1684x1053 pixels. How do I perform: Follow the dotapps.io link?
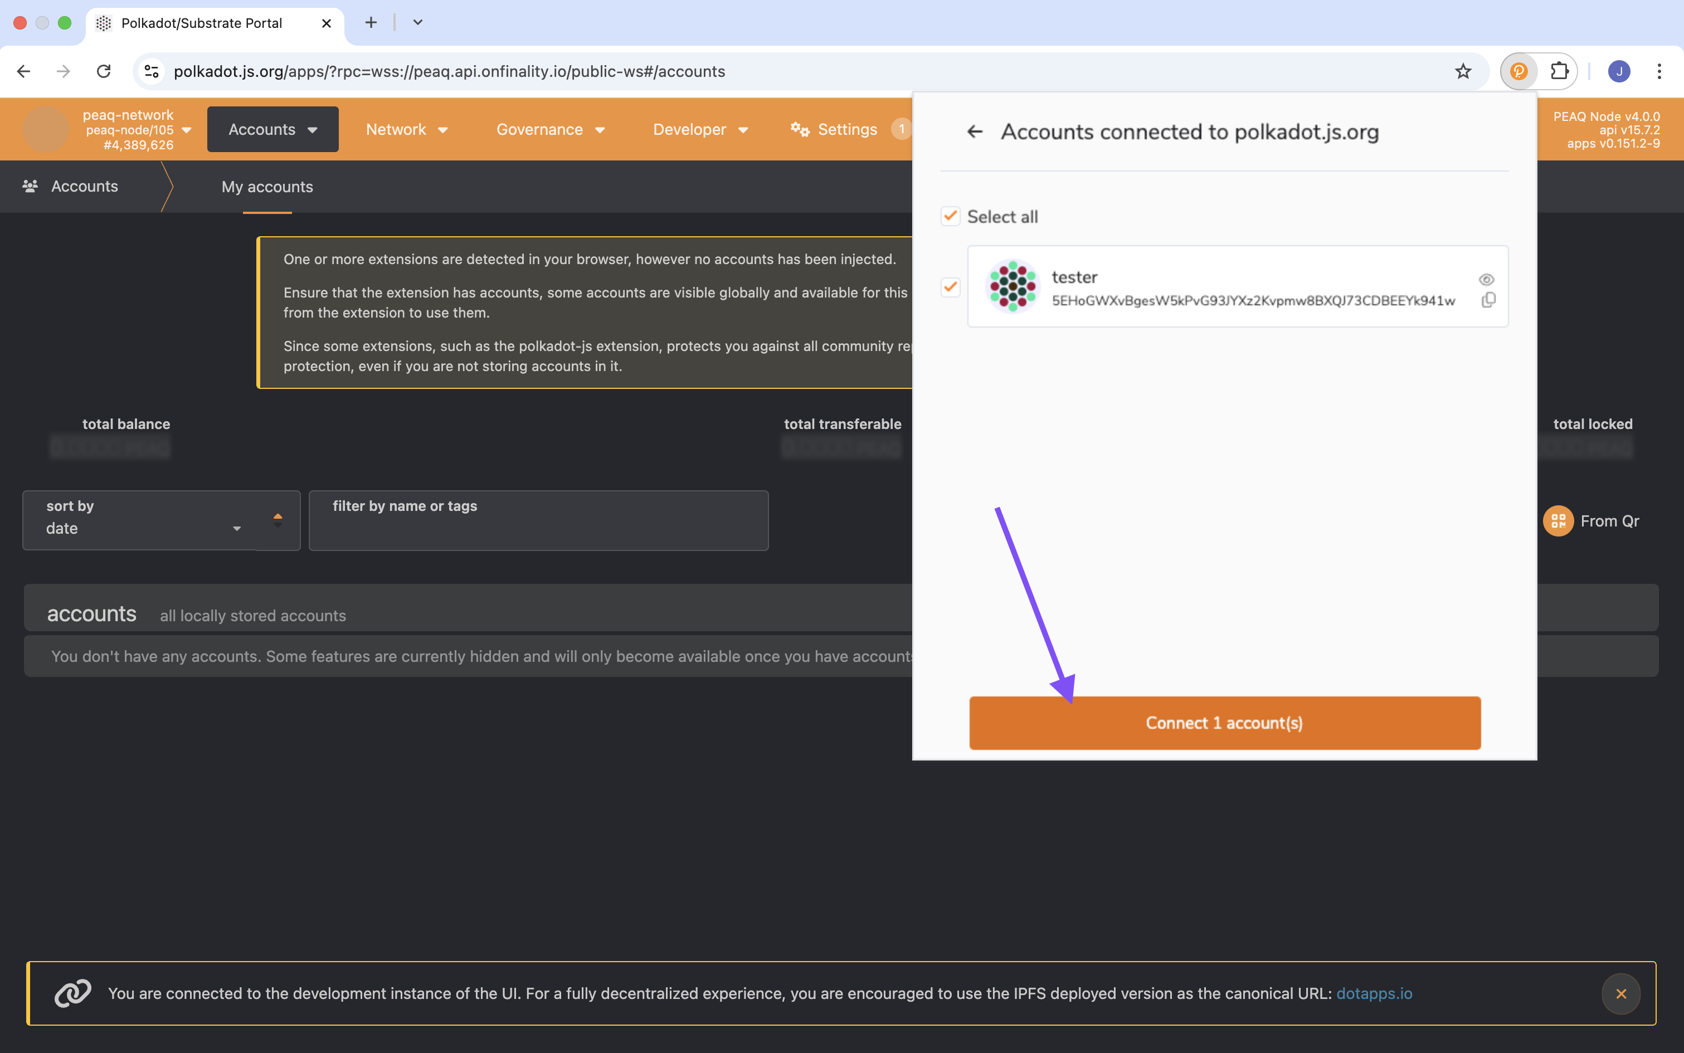pos(1374,994)
